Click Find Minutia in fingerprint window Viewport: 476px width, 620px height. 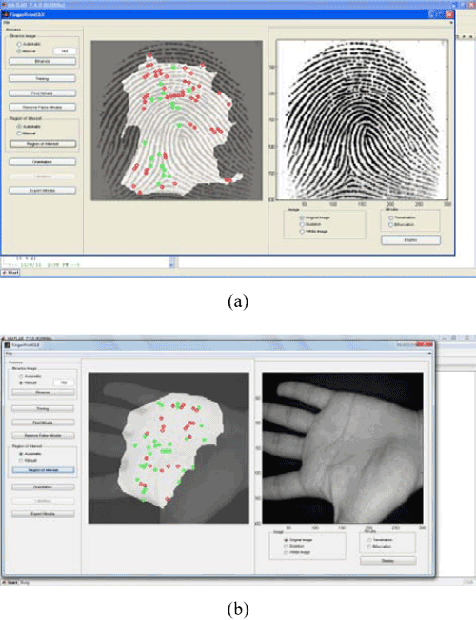point(42,93)
